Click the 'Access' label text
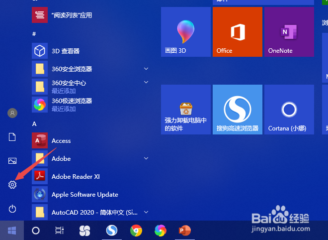Viewport: 328px width, 240px height. tap(61, 140)
